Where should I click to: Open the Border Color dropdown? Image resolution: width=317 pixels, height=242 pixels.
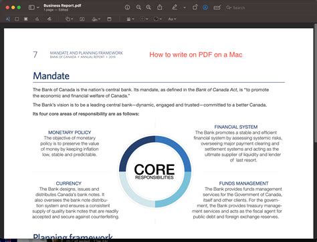pos(144,19)
